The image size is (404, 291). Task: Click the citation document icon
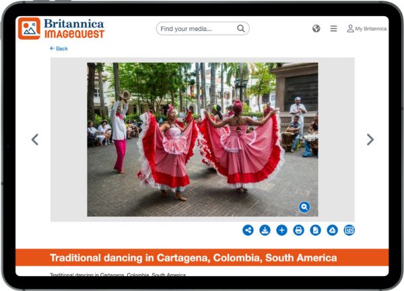tap(315, 230)
